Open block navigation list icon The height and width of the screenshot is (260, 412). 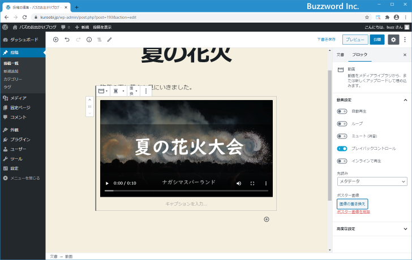pos(100,40)
